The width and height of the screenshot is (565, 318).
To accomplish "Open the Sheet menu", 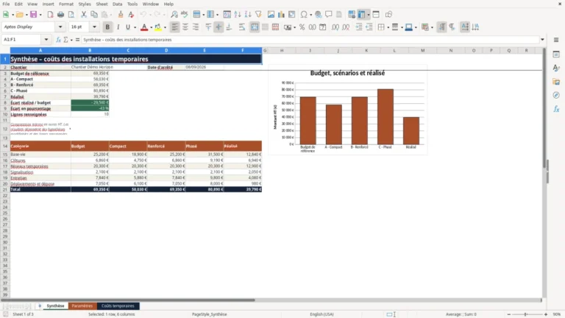I will click(102, 4).
